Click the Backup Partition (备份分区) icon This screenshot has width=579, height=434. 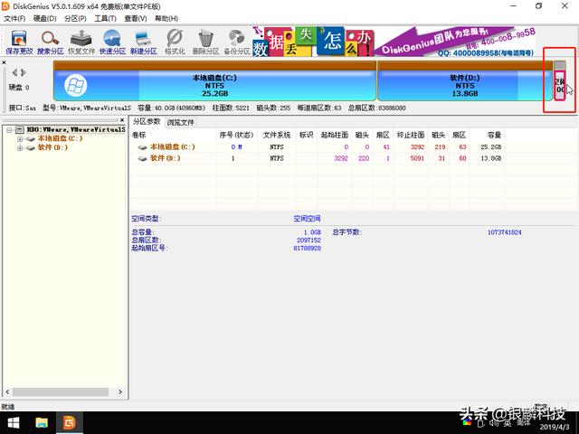[x=237, y=42]
